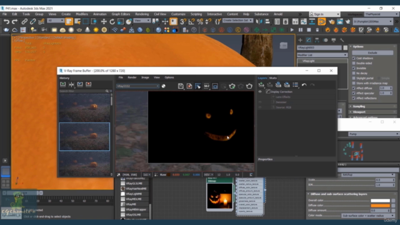Select VRayLightMtl in material list
Viewport: 400px width, 225px height.
[134, 194]
